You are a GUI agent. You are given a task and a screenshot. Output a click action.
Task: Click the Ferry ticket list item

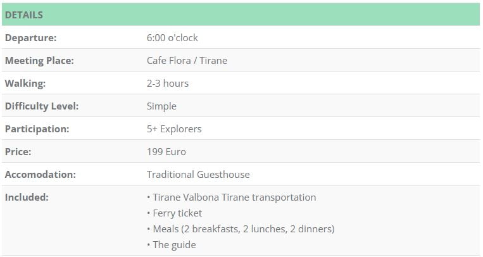(174, 213)
